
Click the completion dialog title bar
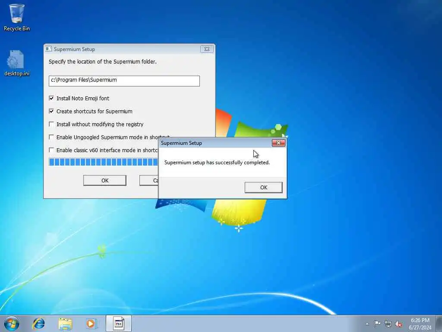point(216,143)
